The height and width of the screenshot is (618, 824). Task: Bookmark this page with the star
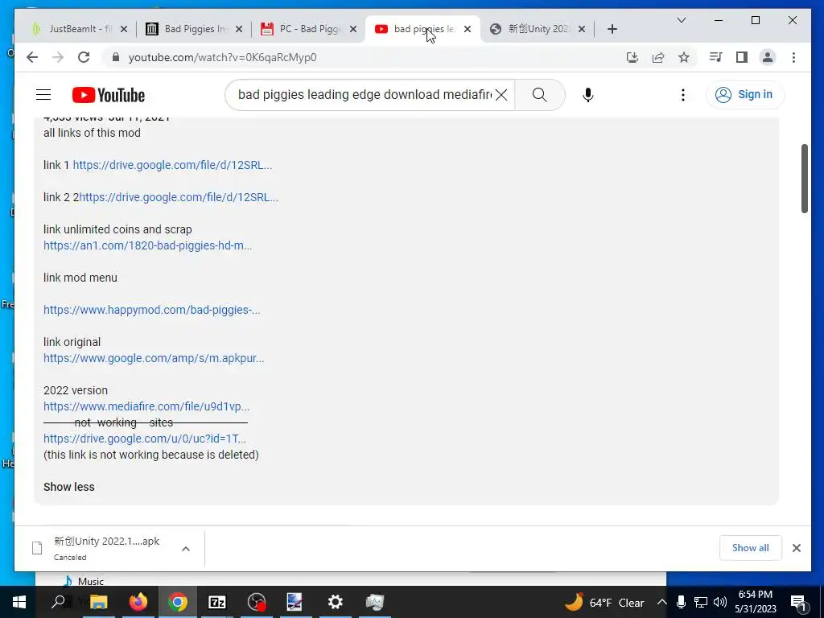pyautogui.click(x=684, y=57)
